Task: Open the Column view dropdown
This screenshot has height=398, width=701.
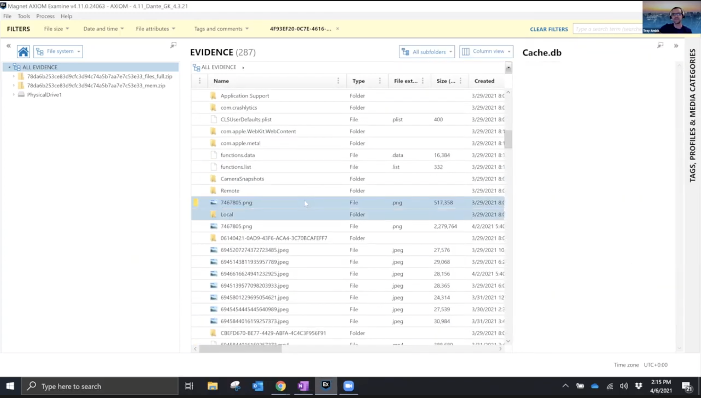Action: coord(486,51)
